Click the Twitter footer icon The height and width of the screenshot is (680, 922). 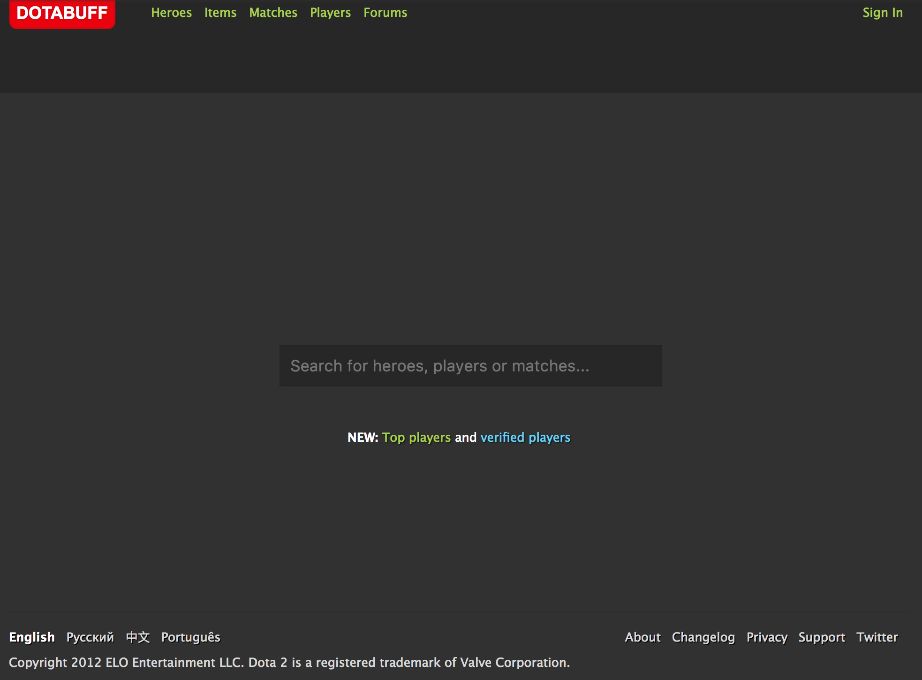[877, 637]
